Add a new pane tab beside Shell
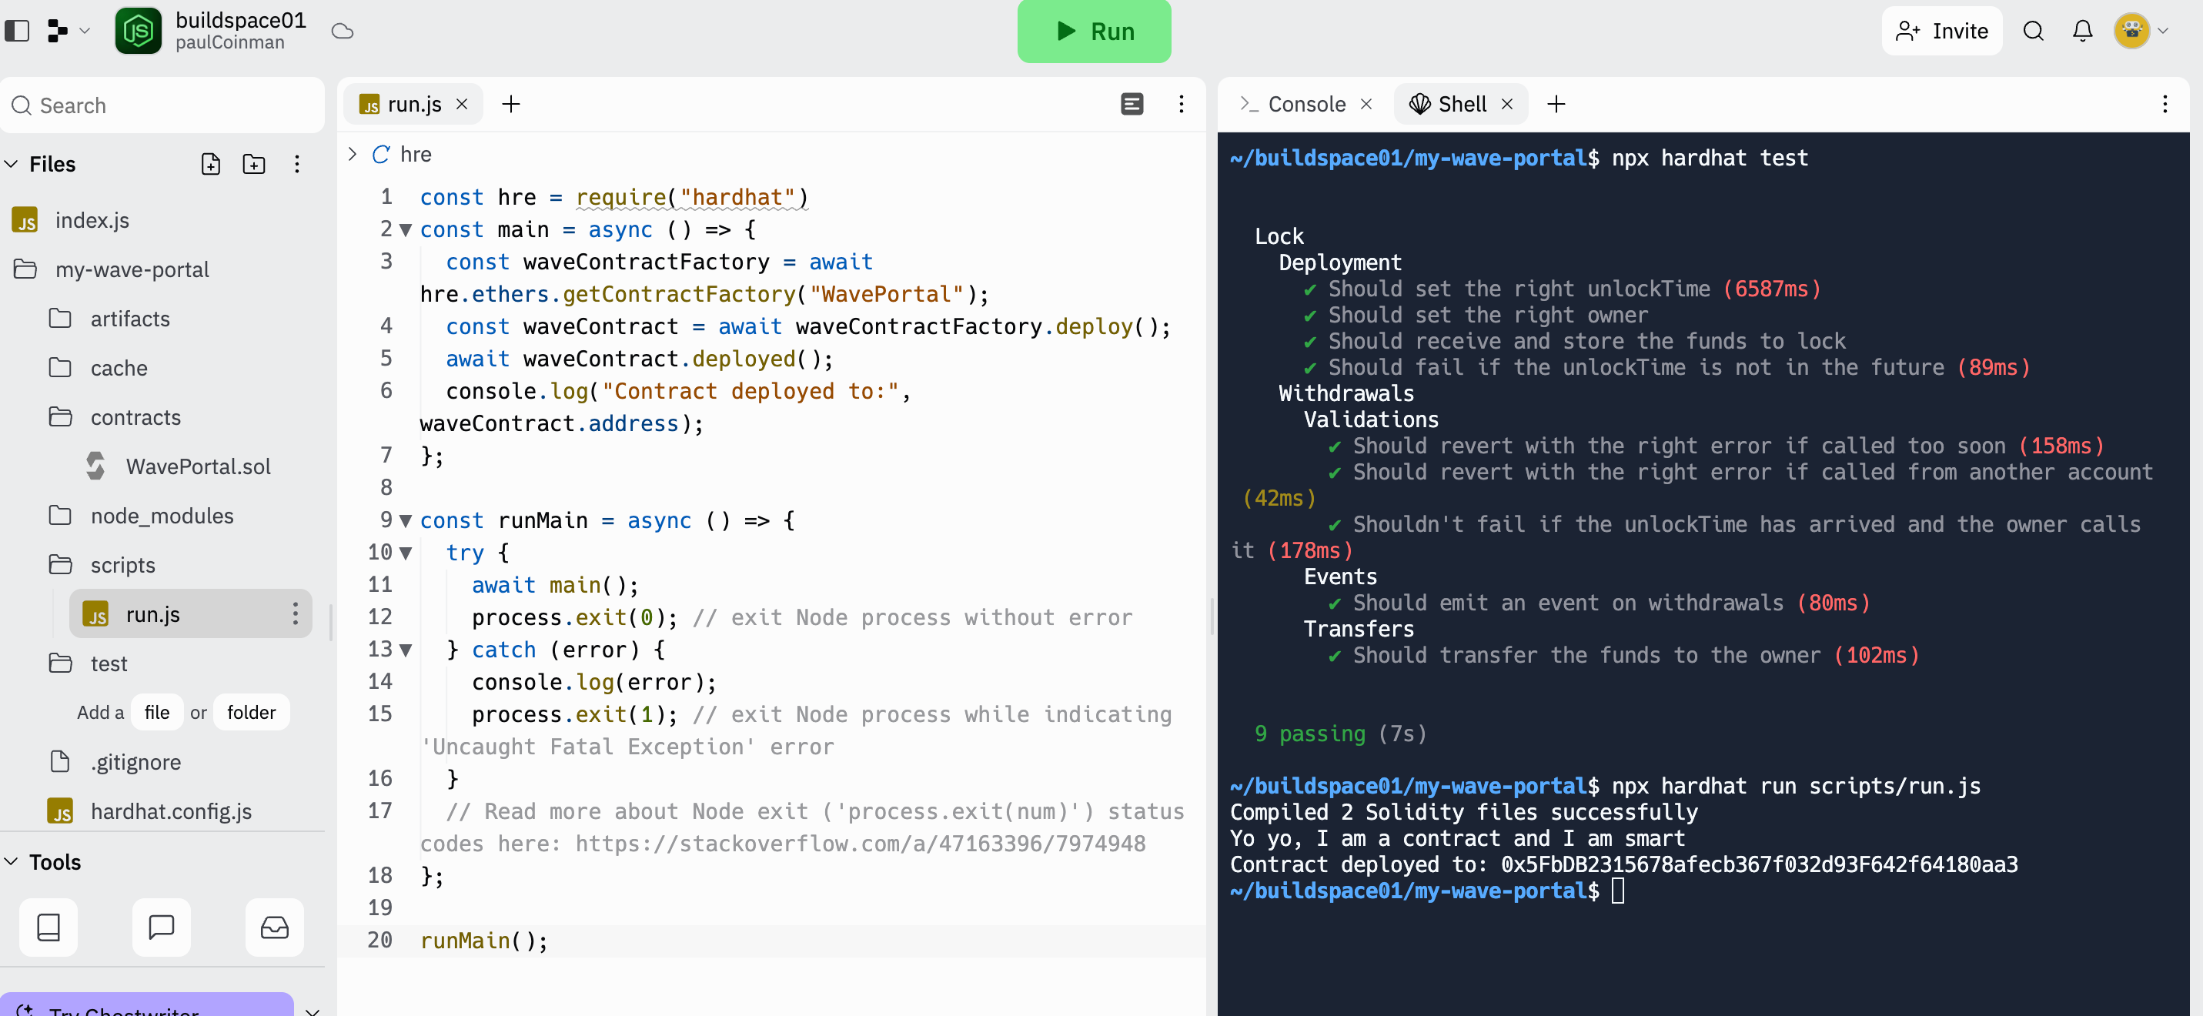This screenshot has width=2203, height=1016. [x=1556, y=105]
